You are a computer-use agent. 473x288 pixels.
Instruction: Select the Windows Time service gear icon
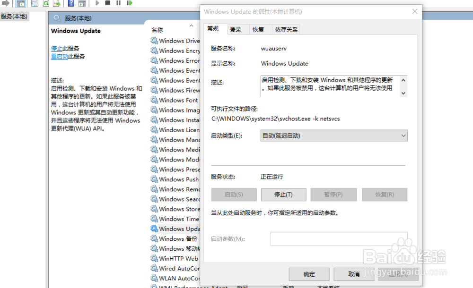154,219
